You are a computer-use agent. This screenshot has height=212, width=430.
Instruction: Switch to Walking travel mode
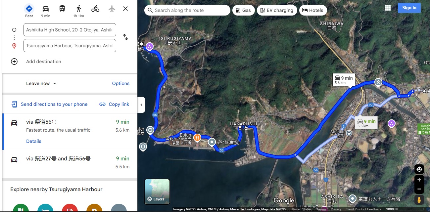coord(78,9)
